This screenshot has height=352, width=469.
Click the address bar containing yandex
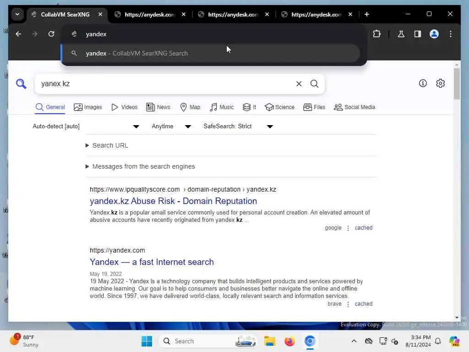(213, 34)
